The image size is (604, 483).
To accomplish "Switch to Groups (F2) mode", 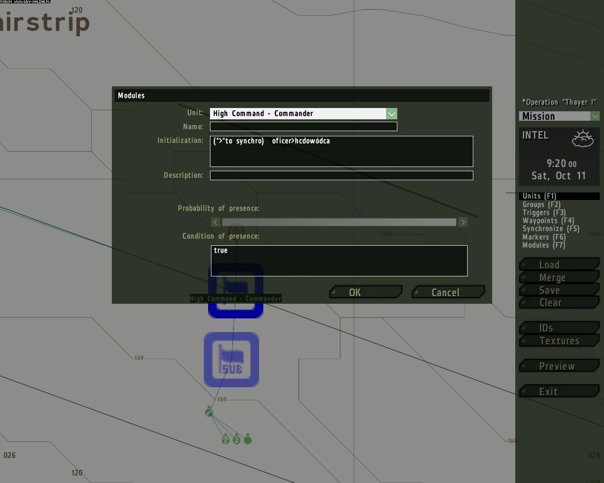I will coord(541,204).
